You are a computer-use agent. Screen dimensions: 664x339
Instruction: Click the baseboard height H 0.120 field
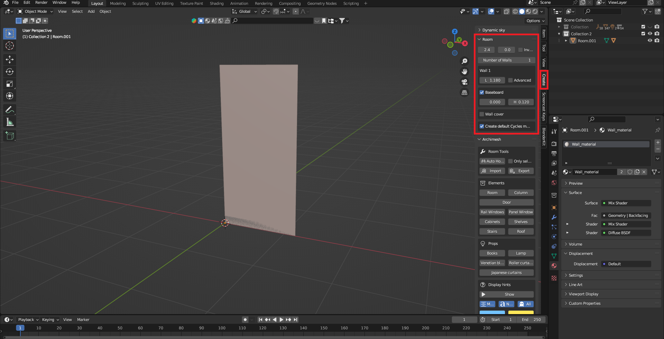521,102
